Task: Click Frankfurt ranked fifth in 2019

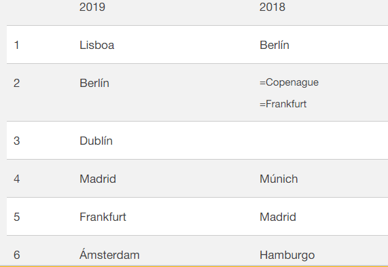Action: click(x=103, y=217)
